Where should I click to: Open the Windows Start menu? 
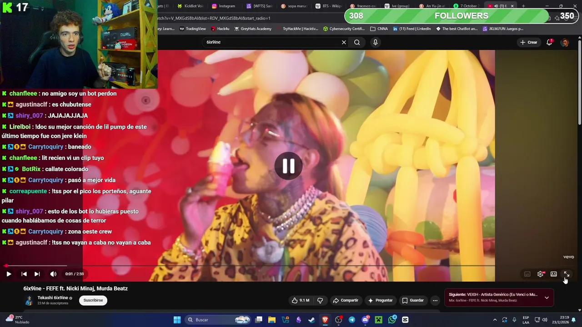tap(177, 320)
